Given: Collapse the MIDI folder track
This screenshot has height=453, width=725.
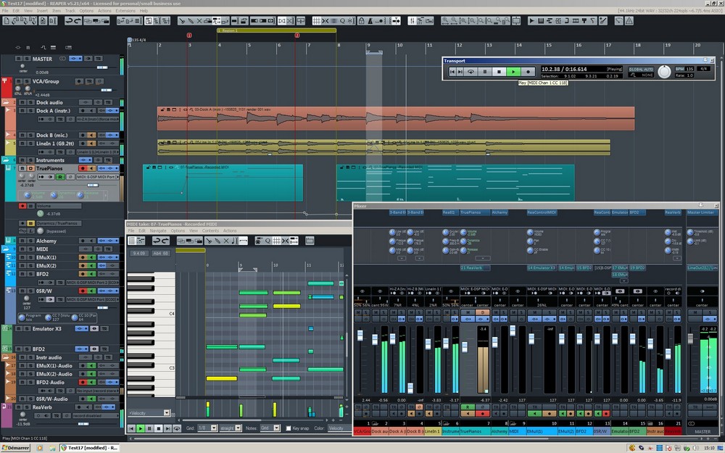Looking at the screenshot, I should pos(6,249).
